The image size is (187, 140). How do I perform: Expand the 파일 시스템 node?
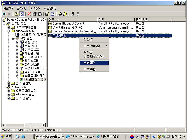coord(17,65)
